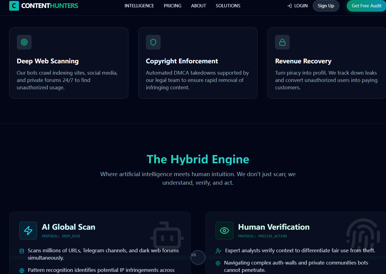Click the Copyright Enforcement heading
Screen dimensions: 386x274
click(182, 61)
